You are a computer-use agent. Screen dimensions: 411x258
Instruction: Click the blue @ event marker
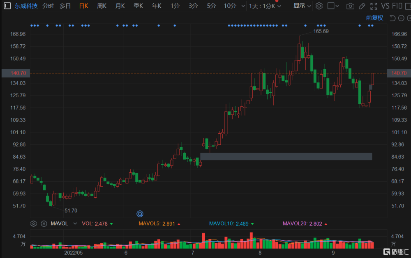[140, 214]
